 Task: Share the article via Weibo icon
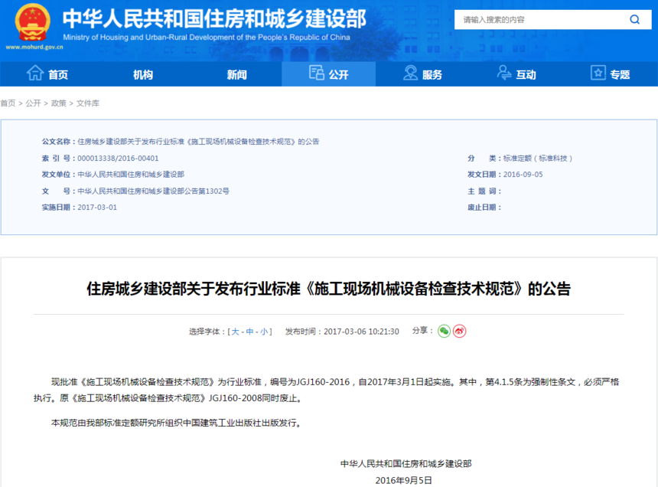point(460,332)
